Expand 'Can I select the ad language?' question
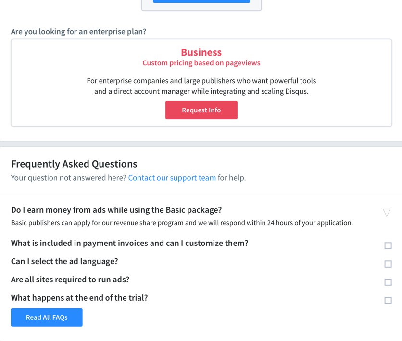This screenshot has height=341, width=402. (x=64, y=261)
